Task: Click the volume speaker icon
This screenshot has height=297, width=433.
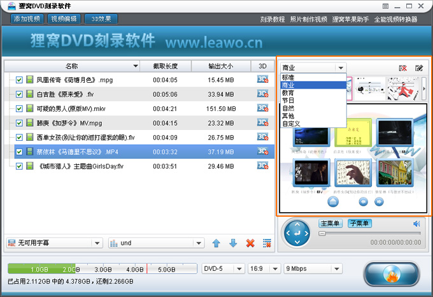Action: click(x=416, y=224)
